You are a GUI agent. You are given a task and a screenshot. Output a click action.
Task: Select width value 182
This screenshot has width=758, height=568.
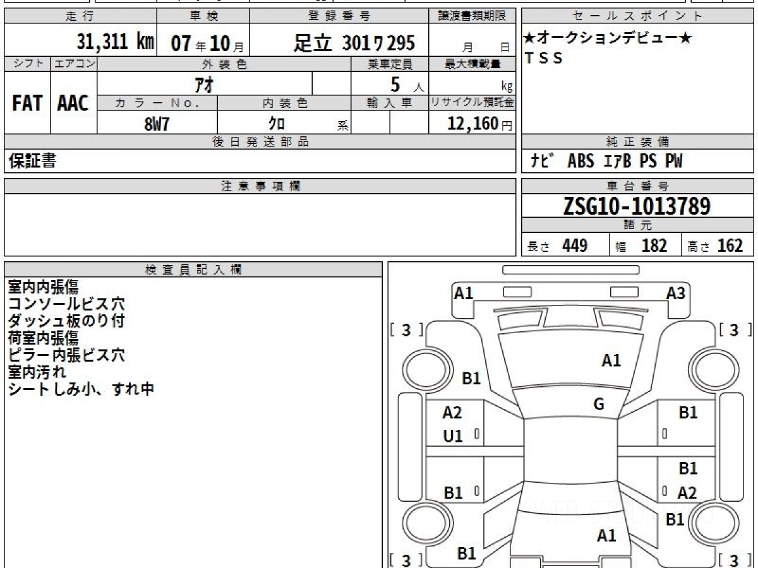(654, 246)
